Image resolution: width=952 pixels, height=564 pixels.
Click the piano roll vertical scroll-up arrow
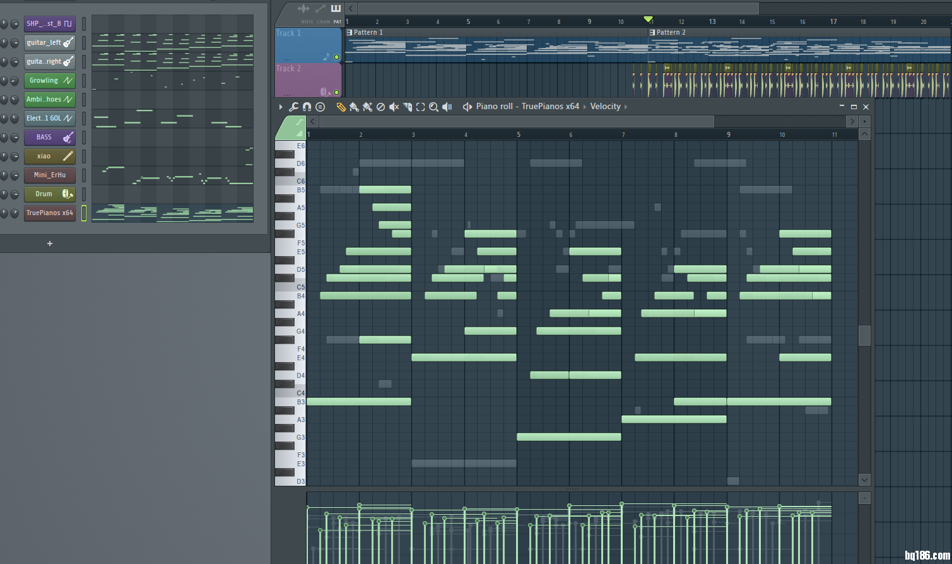point(865,134)
